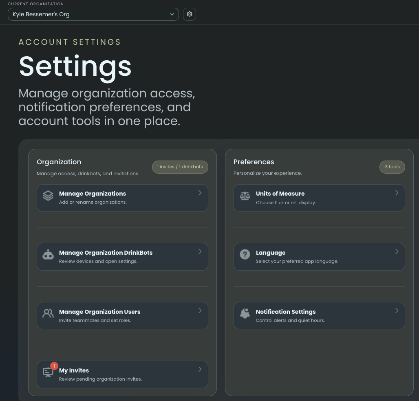Open the Language preference item

pos(319,257)
